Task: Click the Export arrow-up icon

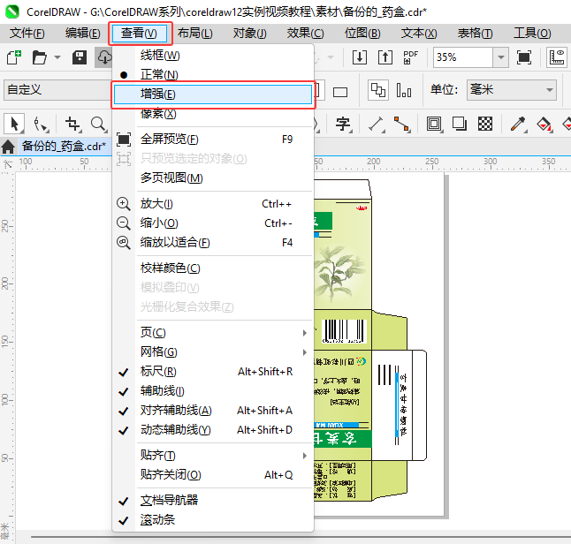Action: (384, 57)
